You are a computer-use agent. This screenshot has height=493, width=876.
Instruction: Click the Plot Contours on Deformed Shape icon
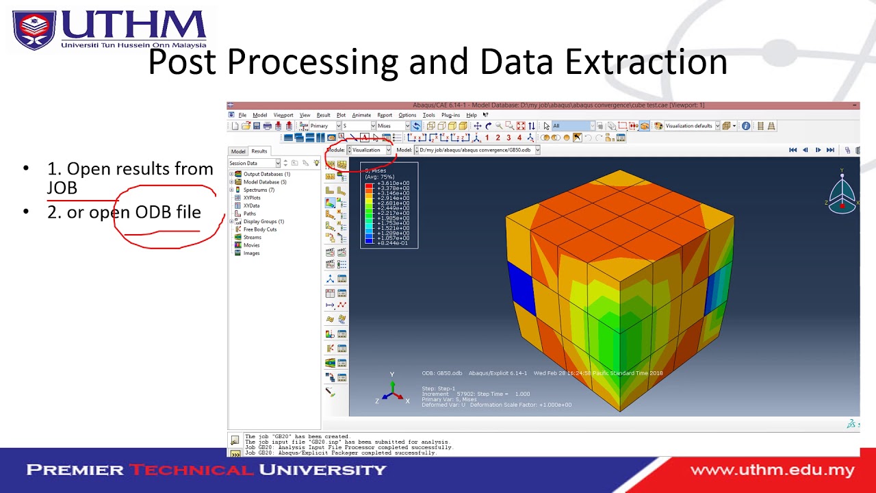coord(330,203)
